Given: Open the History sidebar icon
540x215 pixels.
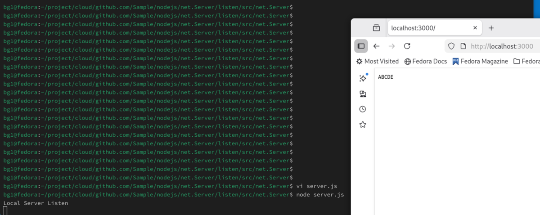Looking at the screenshot, I should [363, 109].
